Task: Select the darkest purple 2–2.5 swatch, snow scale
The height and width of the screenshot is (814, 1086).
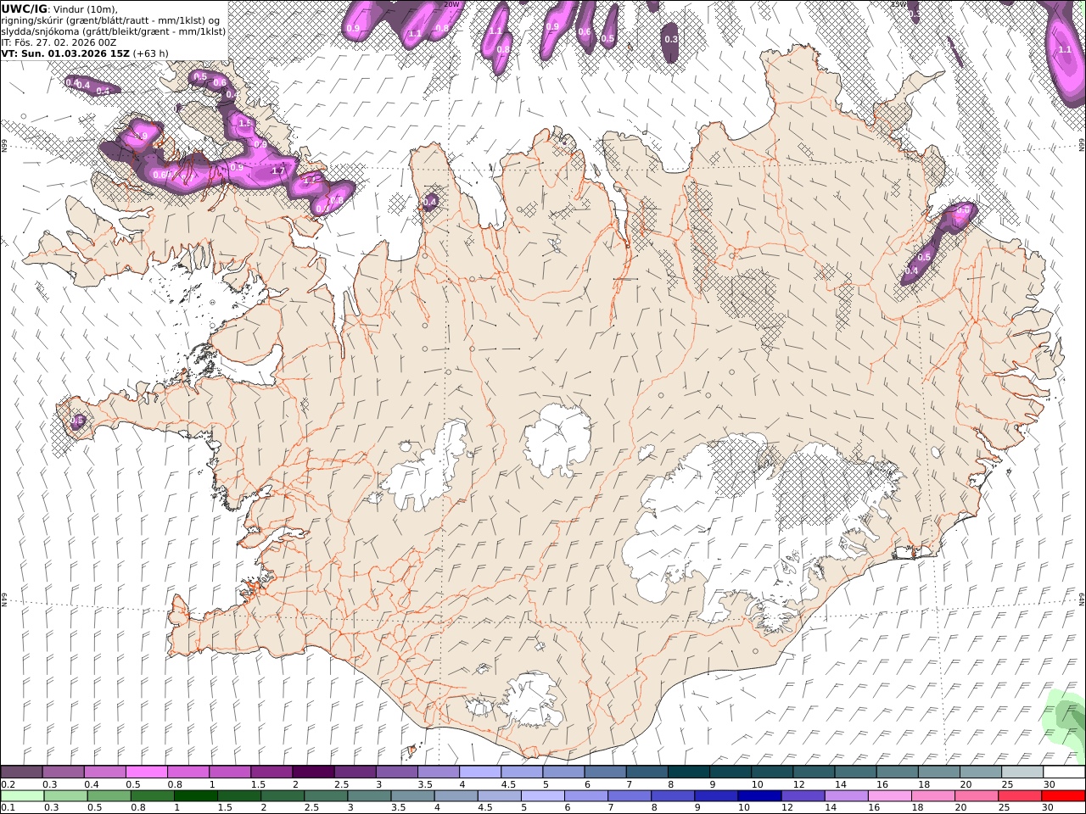Action: 313,772
